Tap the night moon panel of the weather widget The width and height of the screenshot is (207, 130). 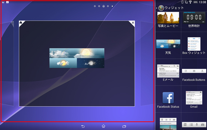coord(91,63)
